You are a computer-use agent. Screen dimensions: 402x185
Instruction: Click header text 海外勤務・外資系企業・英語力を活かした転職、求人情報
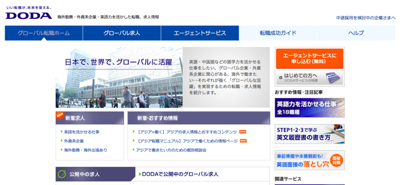pyautogui.click(x=108, y=17)
